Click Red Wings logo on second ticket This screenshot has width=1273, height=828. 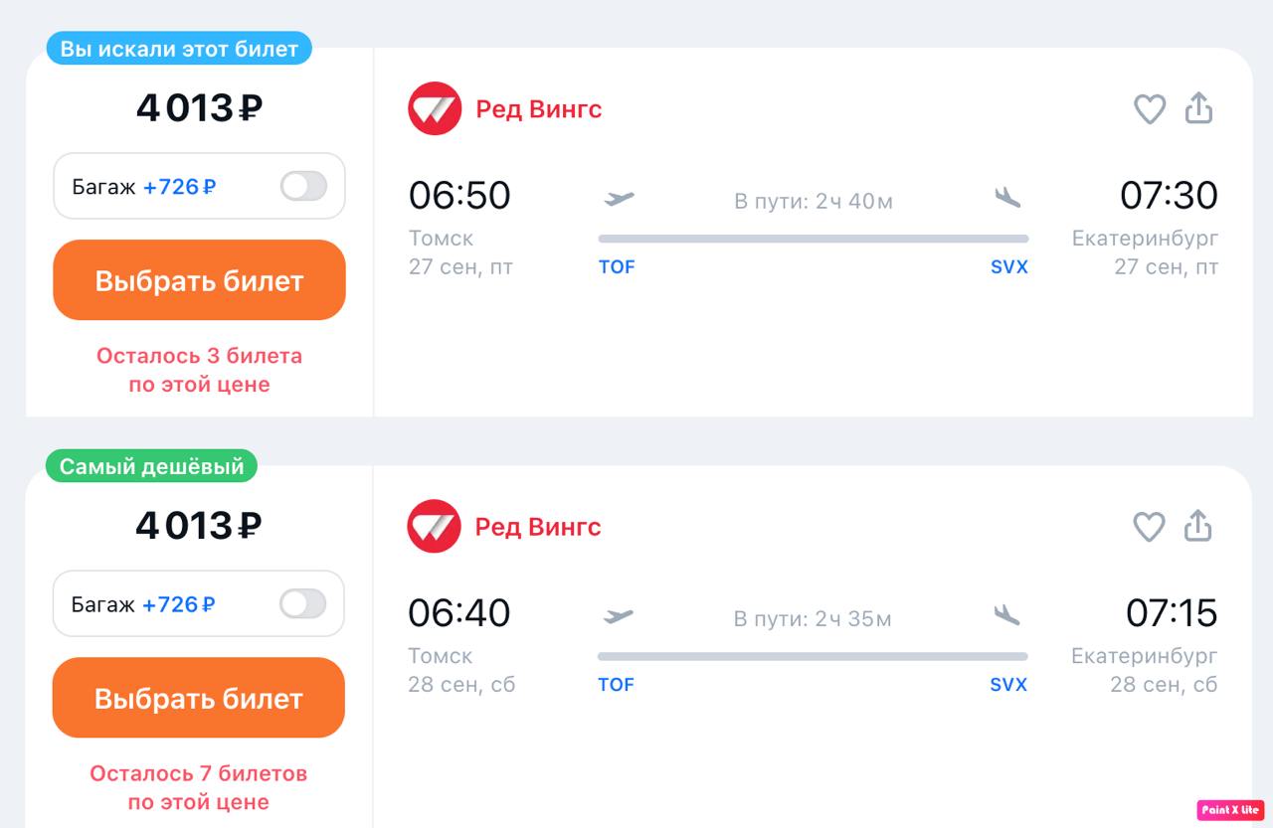(434, 526)
